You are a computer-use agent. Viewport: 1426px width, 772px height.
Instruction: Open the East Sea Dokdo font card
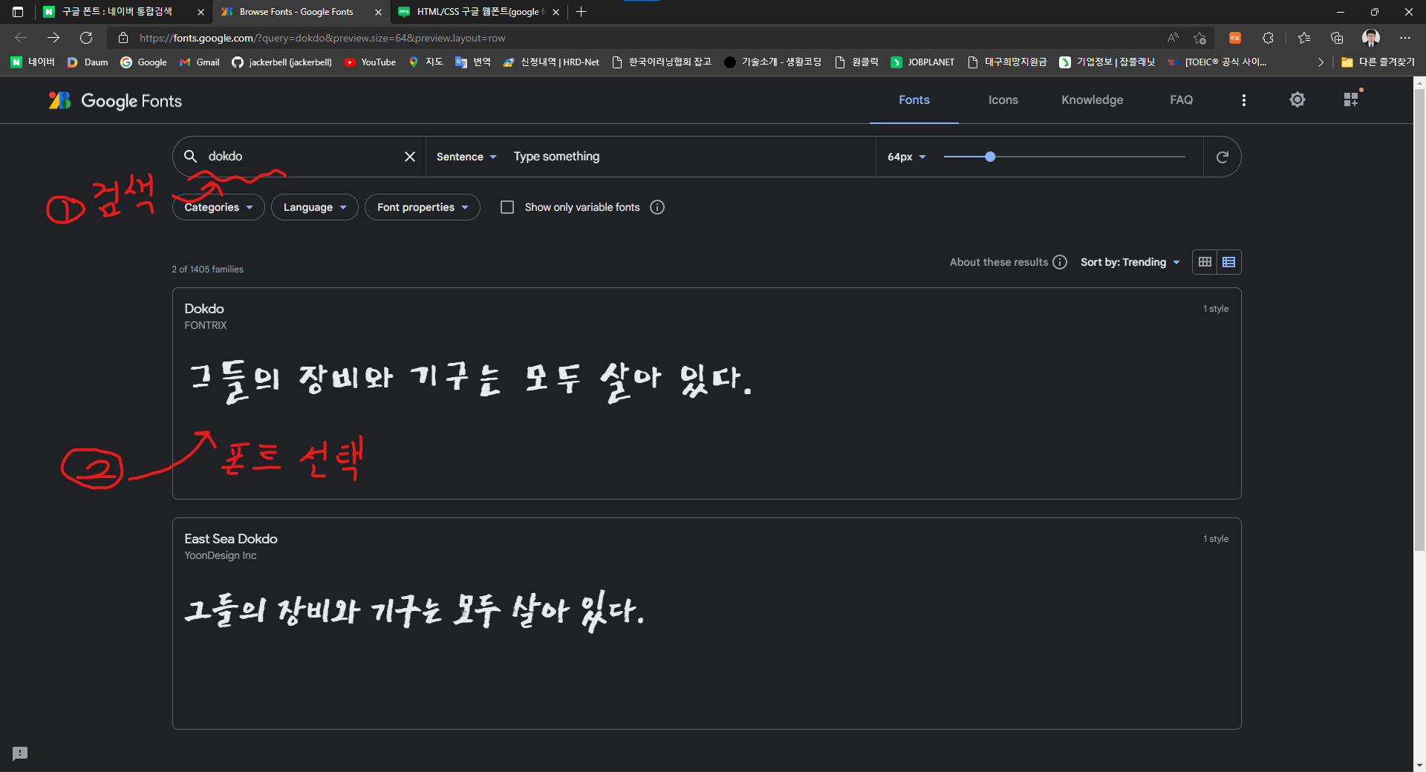pyautogui.click(x=706, y=624)
